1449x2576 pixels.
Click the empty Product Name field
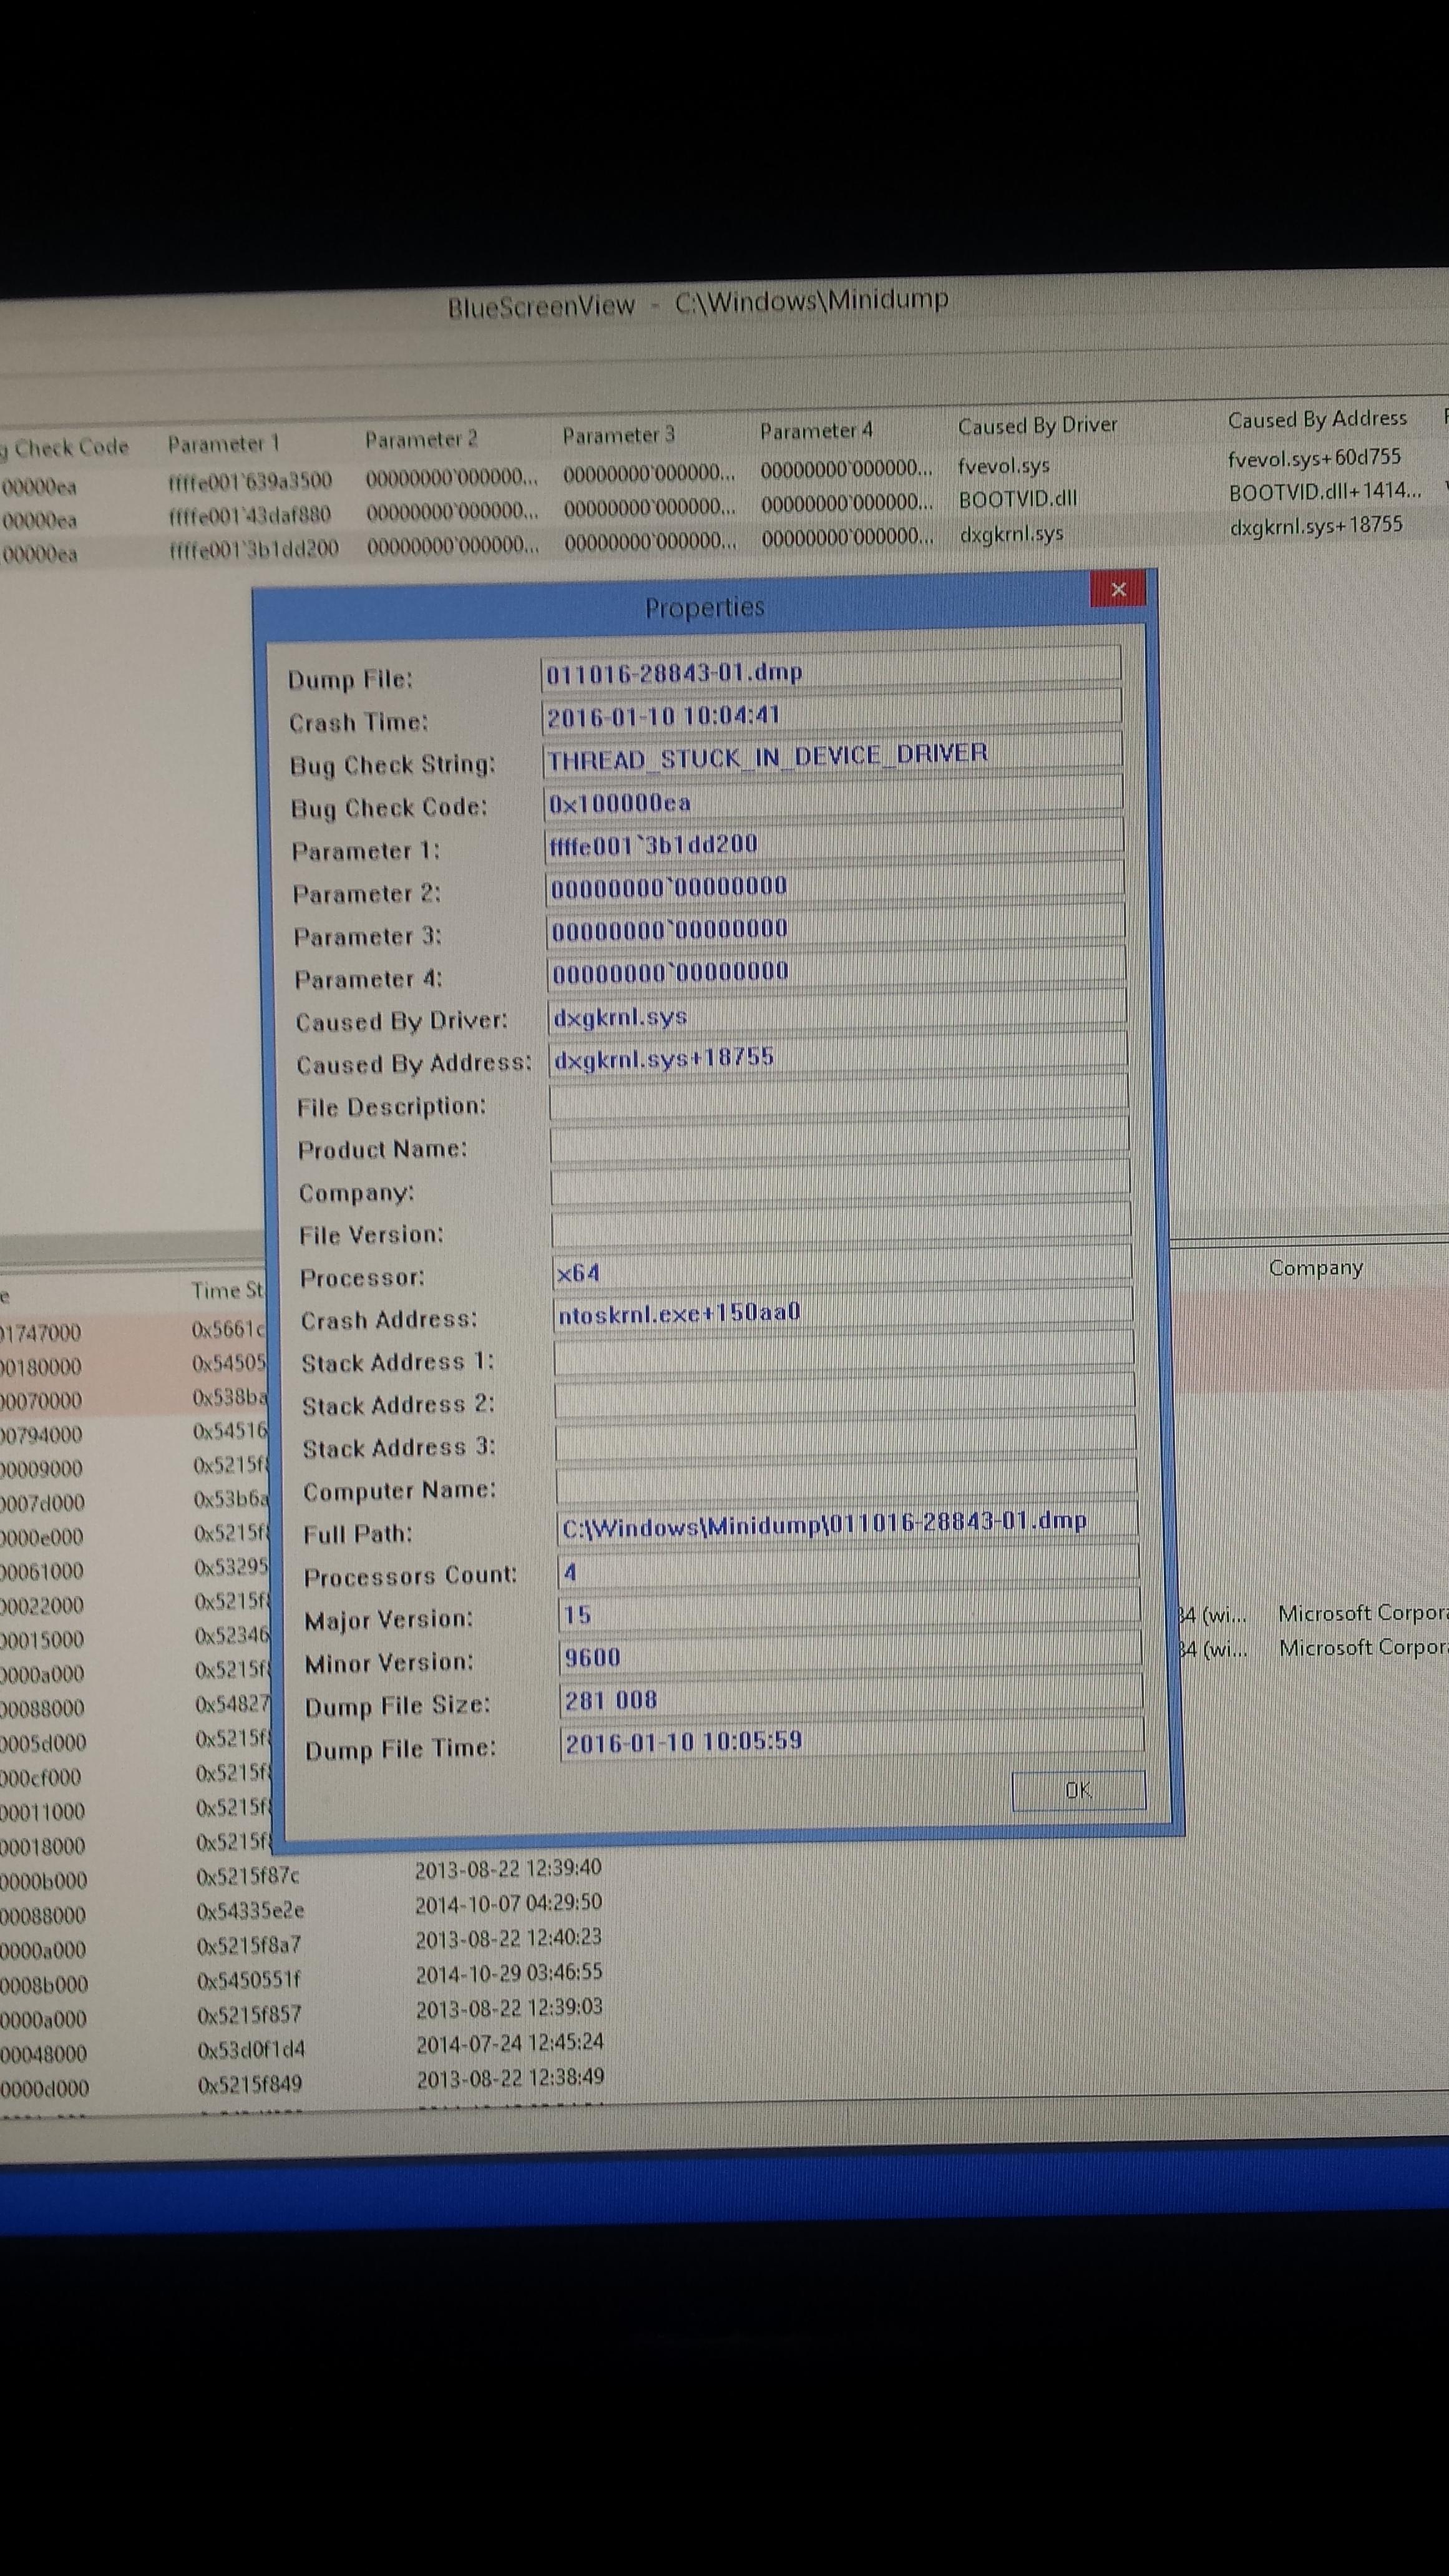(x=840, y=1141)
